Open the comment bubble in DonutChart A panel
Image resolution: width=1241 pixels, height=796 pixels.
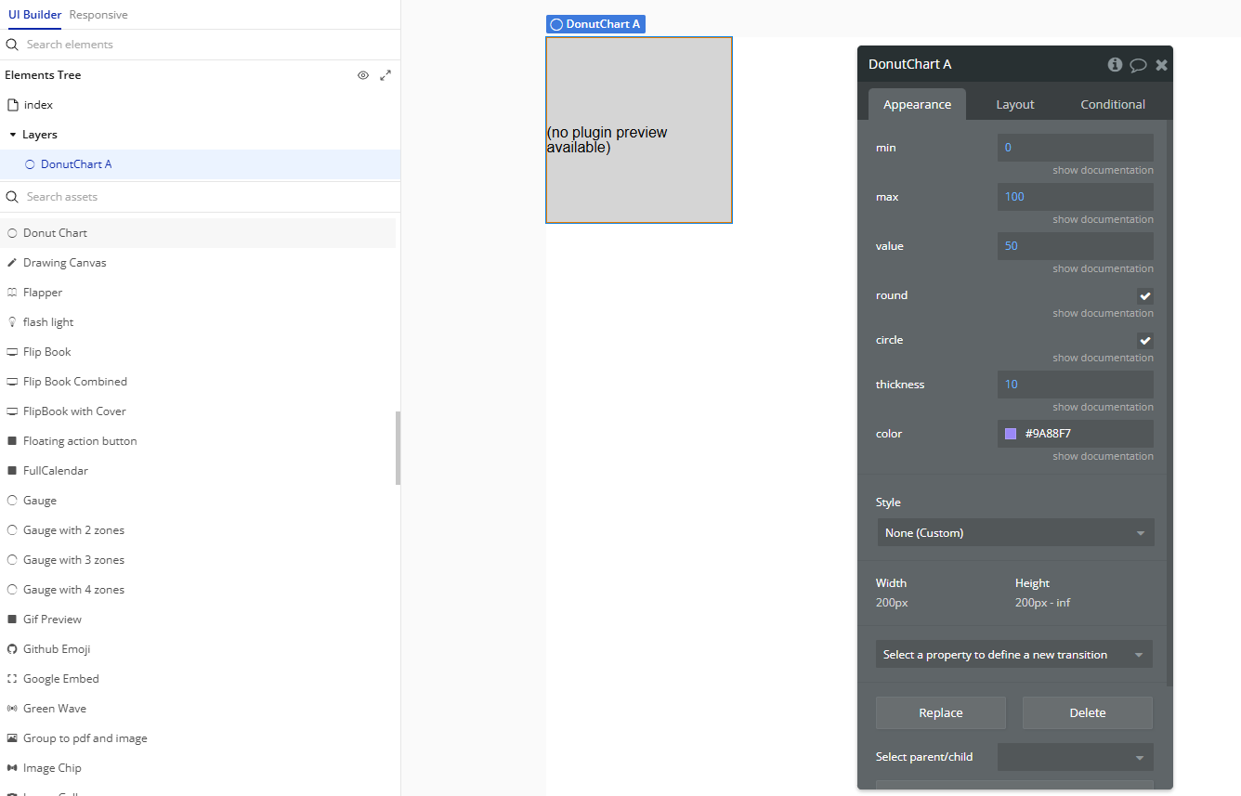(x=1138, y=65)
